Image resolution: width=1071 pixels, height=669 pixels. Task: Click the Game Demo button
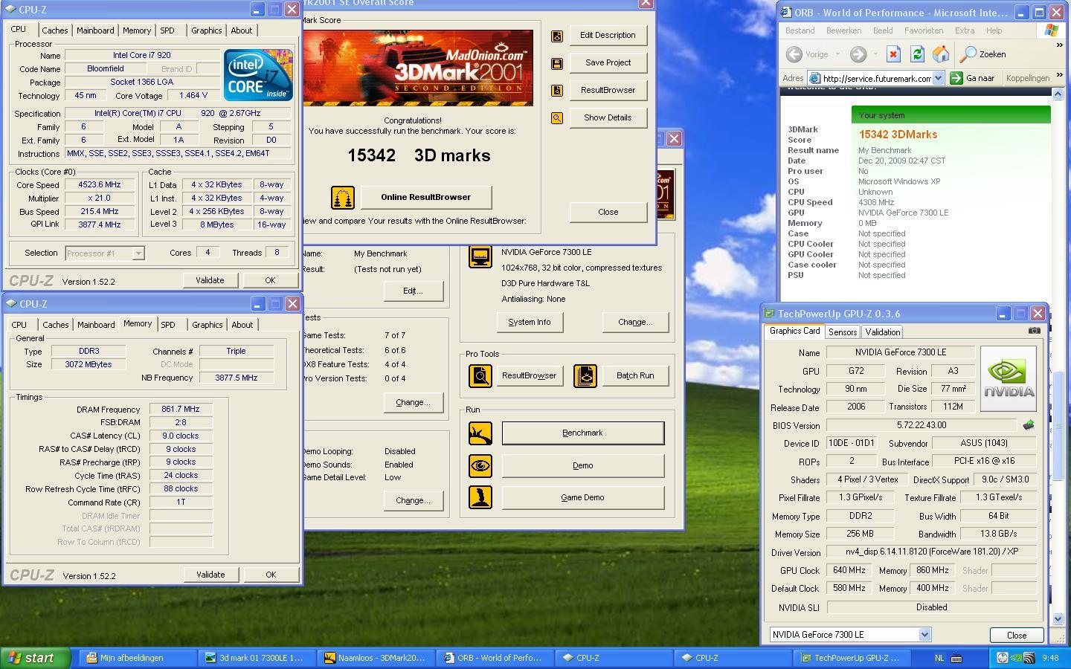pos(582,497)
